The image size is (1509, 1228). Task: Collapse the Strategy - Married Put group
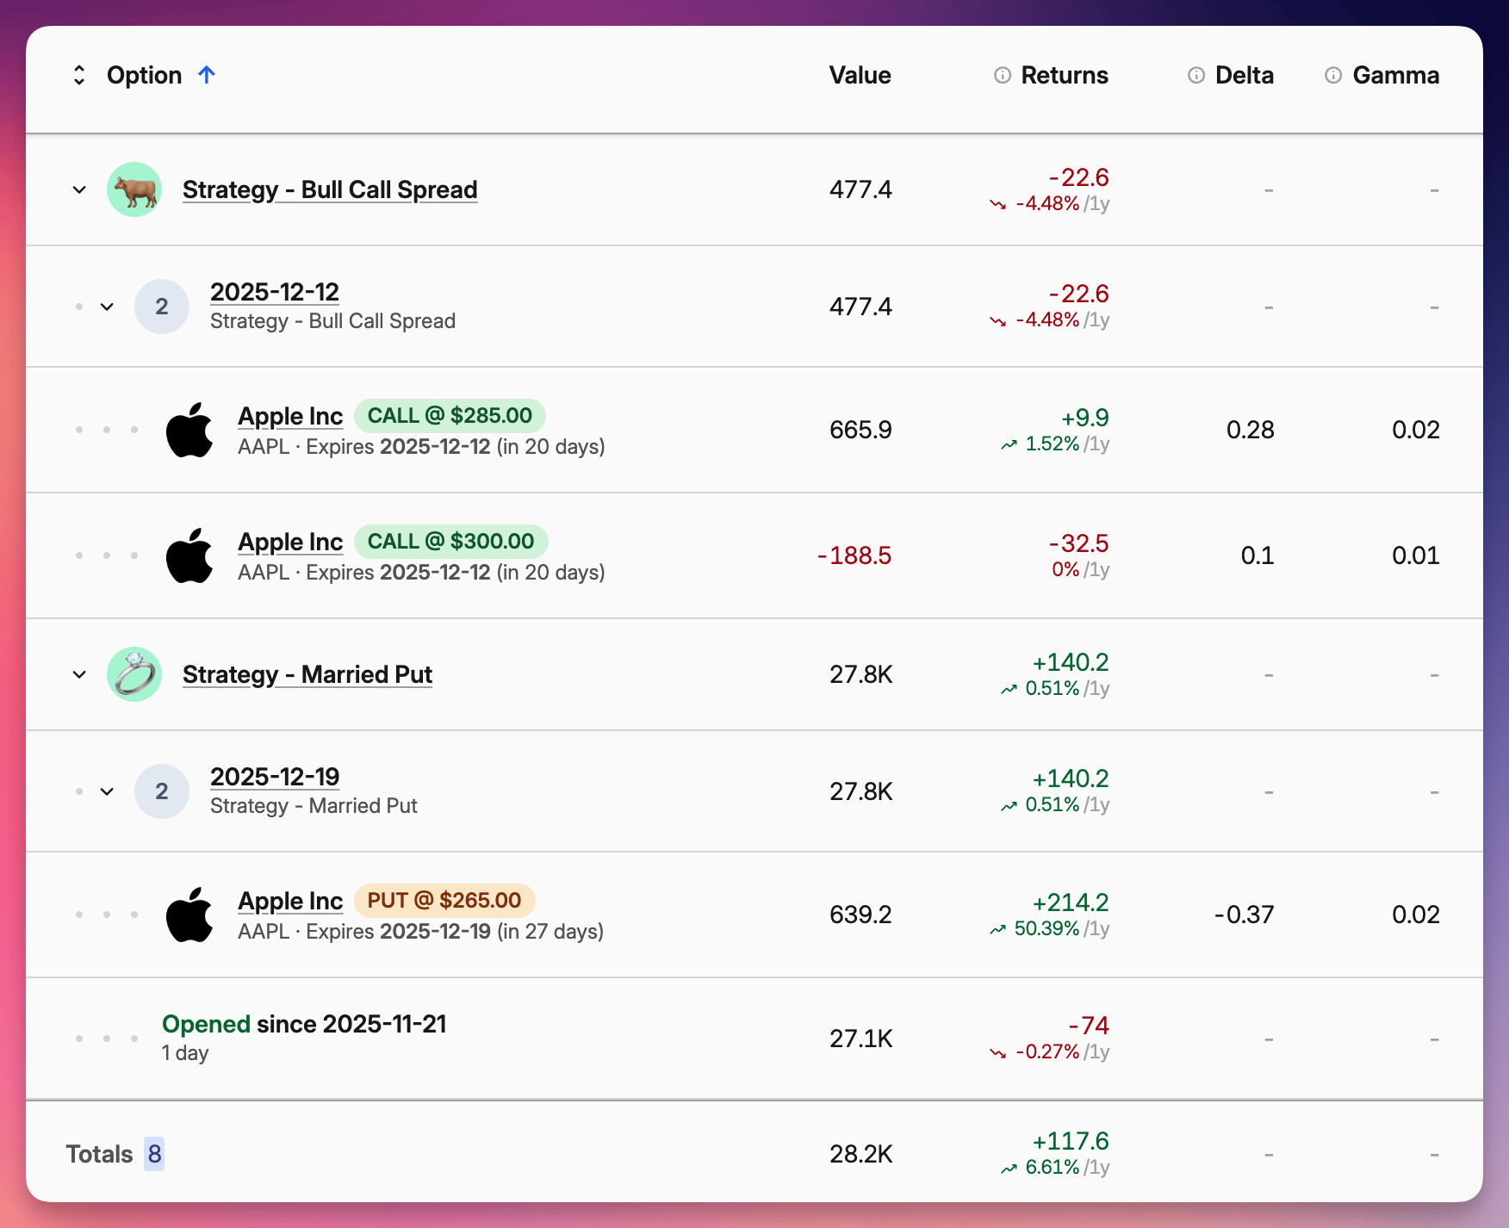point(78,674)
